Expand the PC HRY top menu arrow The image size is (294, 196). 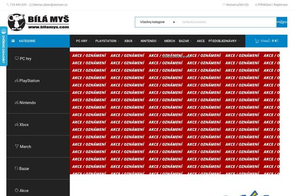click(90, 41)
